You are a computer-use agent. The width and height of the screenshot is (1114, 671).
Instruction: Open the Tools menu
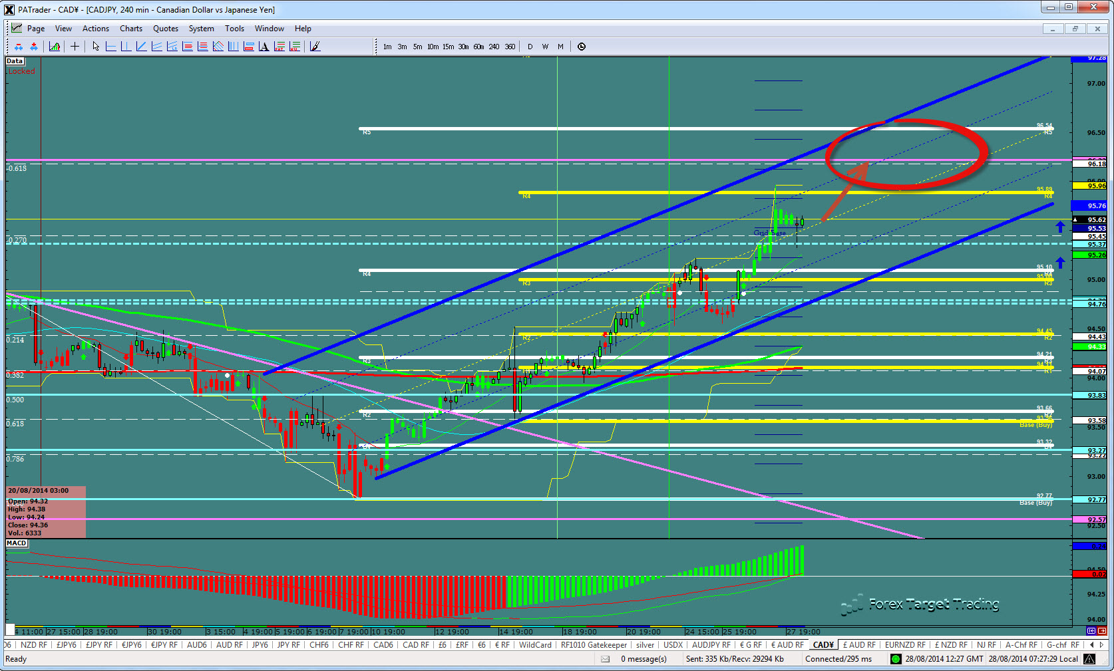pos(234,29)
